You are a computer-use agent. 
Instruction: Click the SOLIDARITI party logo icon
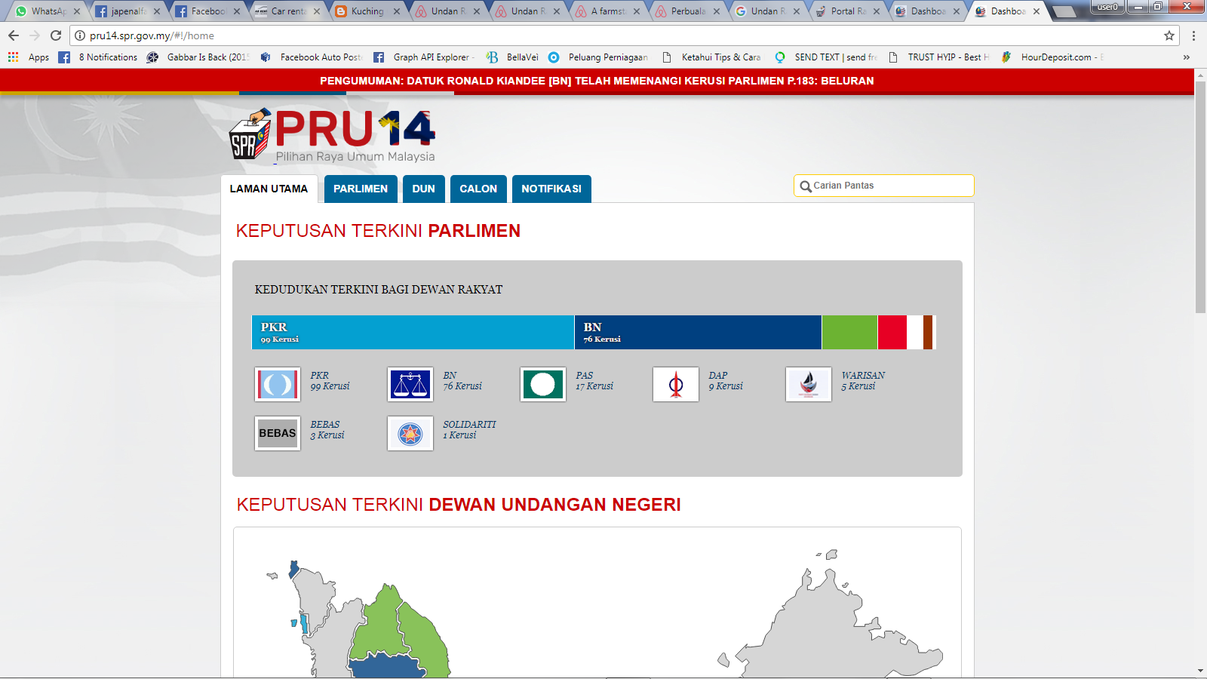pos(410,434)
